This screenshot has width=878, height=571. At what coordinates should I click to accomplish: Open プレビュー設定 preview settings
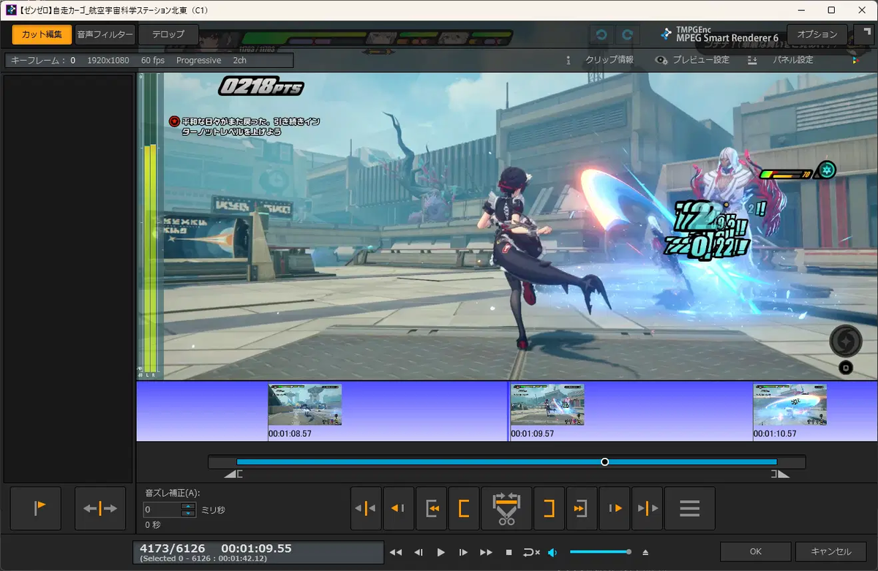tap(693, 60)
